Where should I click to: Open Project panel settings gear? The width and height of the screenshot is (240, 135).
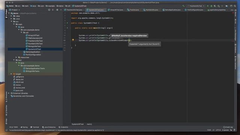tap(57, 10)
